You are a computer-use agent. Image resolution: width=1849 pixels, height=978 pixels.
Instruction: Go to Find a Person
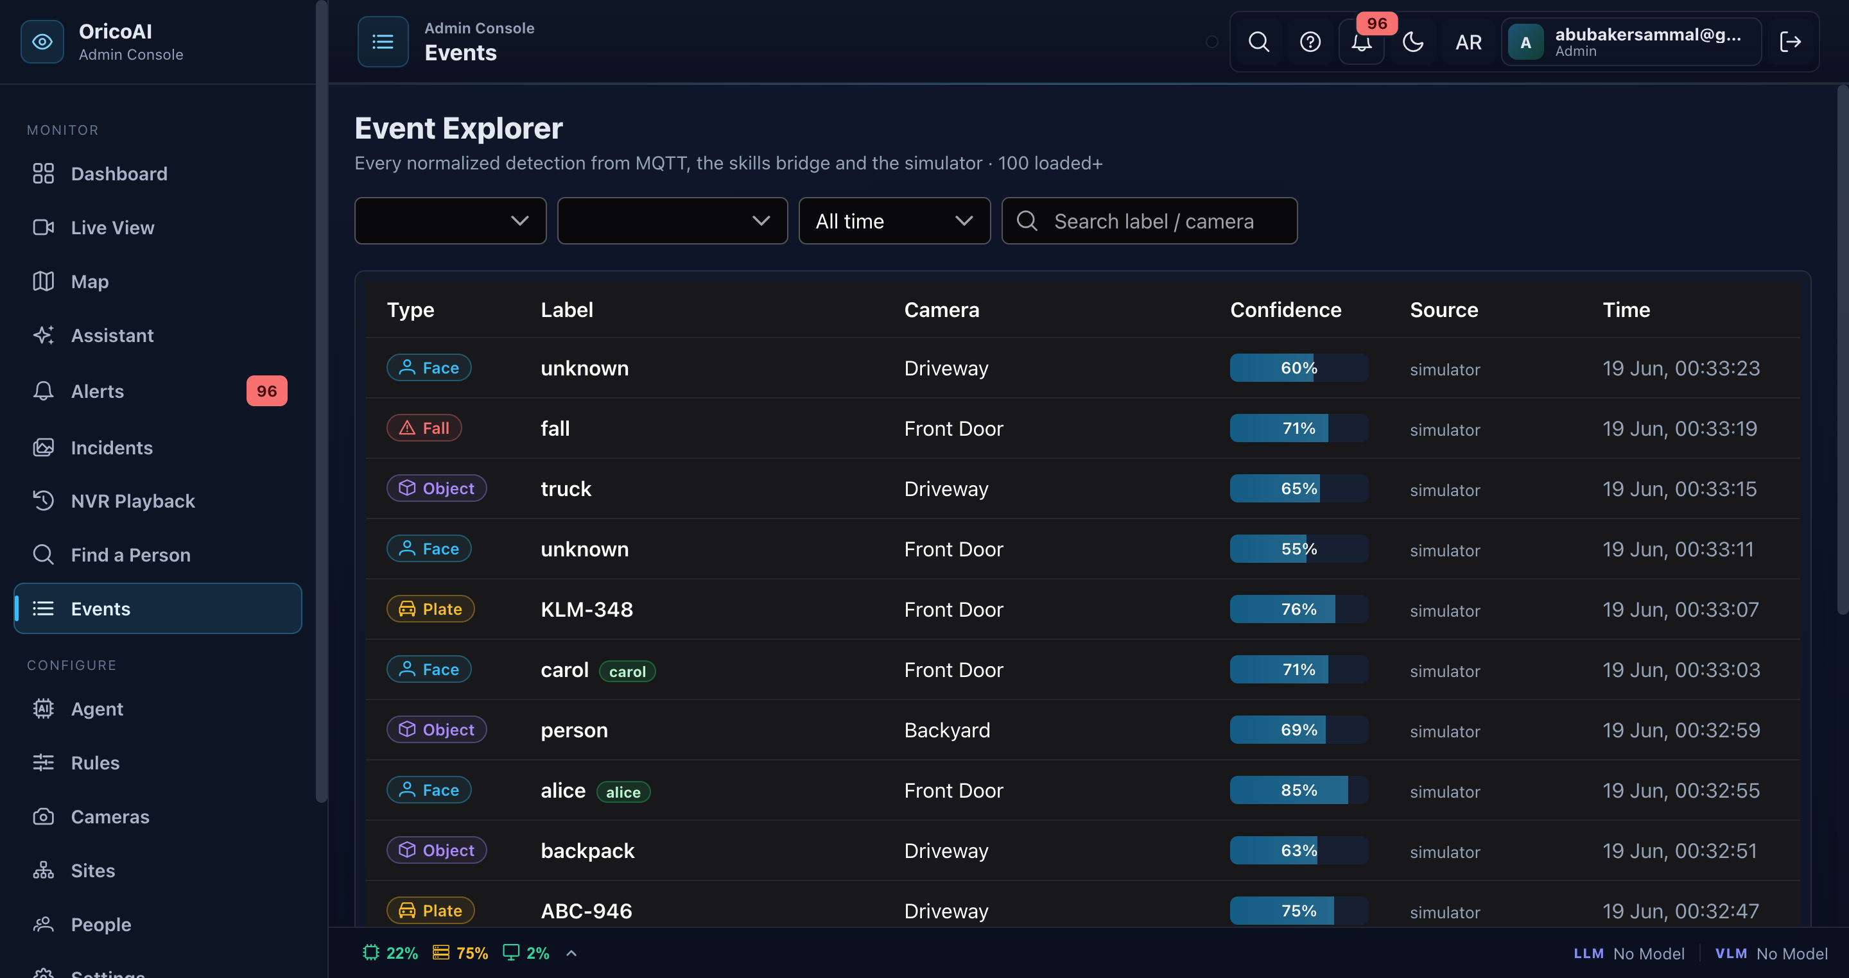(x=158, y=554)
